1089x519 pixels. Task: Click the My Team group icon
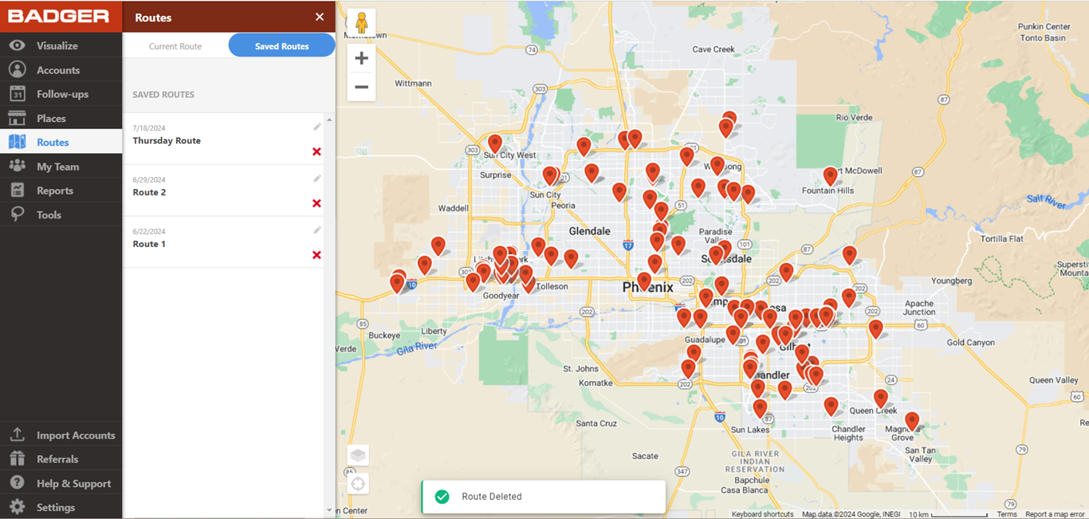pos(18,166)
